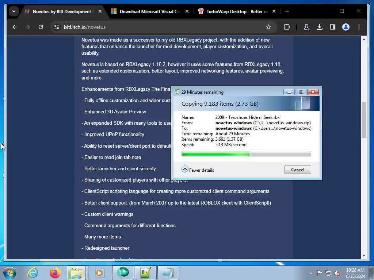Screen dimensions: 374x280
Task: Click the 'Custom client warnings' line
Action: 107,214
